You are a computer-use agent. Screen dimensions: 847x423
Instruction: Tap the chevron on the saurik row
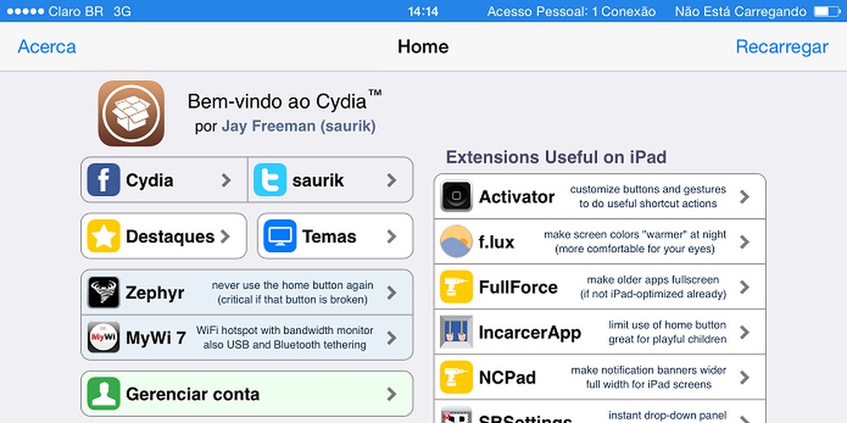(392, 180)
